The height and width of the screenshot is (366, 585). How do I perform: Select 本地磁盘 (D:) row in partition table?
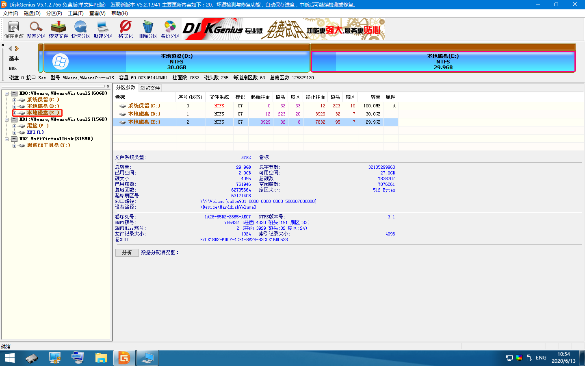(256, 114)
